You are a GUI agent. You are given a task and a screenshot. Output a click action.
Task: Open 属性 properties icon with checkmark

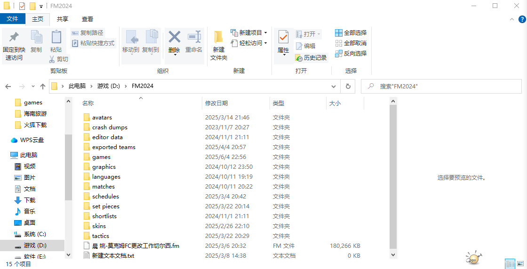click(x=283, y=37)
